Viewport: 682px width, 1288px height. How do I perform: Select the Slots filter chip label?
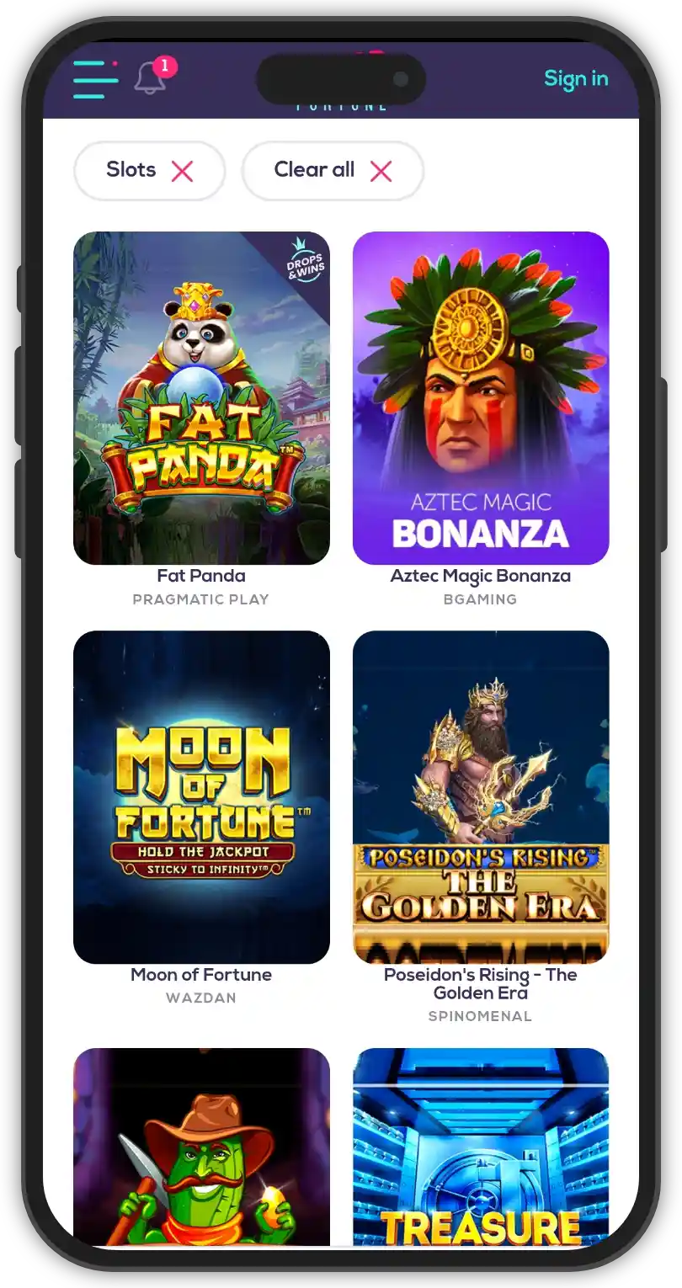(131, 169)
